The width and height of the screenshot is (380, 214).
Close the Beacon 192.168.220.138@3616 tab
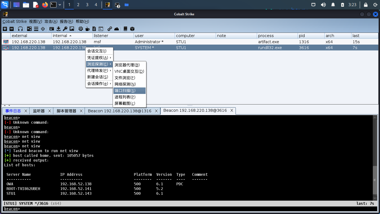pyautogui.click(x=232, y=111)
